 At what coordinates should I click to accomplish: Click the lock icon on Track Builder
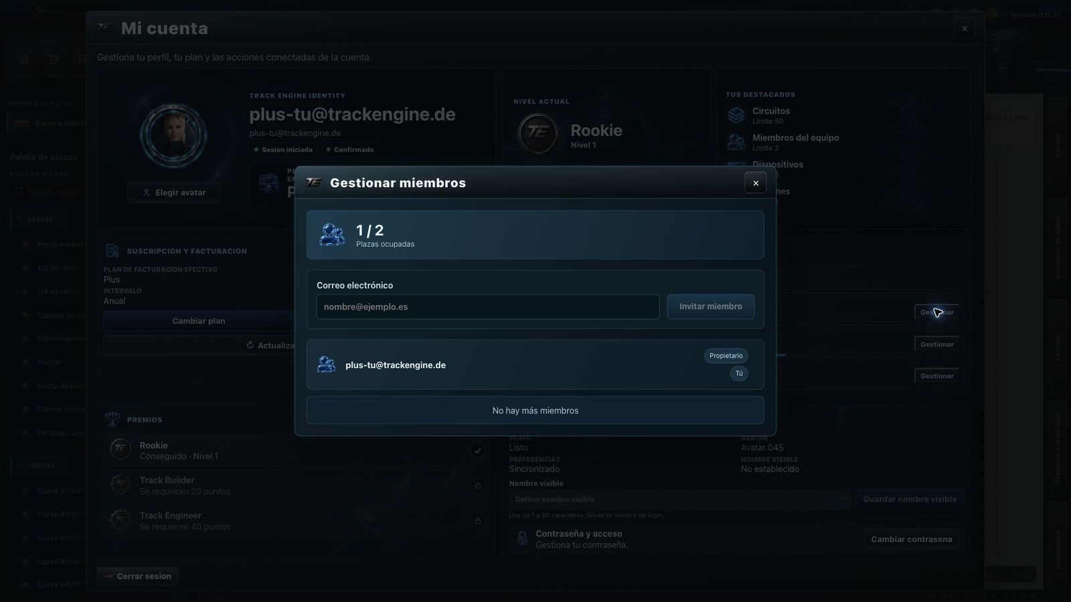(x=477, y=486)
